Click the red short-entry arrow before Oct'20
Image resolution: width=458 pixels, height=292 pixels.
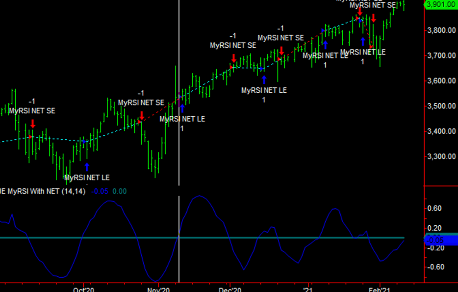33,123
